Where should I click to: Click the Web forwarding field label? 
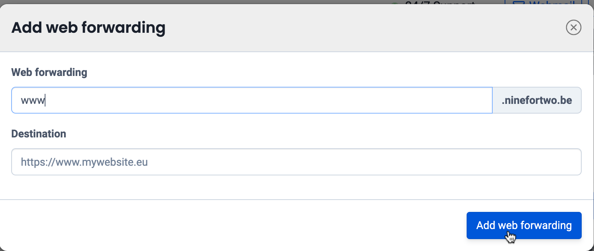49,72
